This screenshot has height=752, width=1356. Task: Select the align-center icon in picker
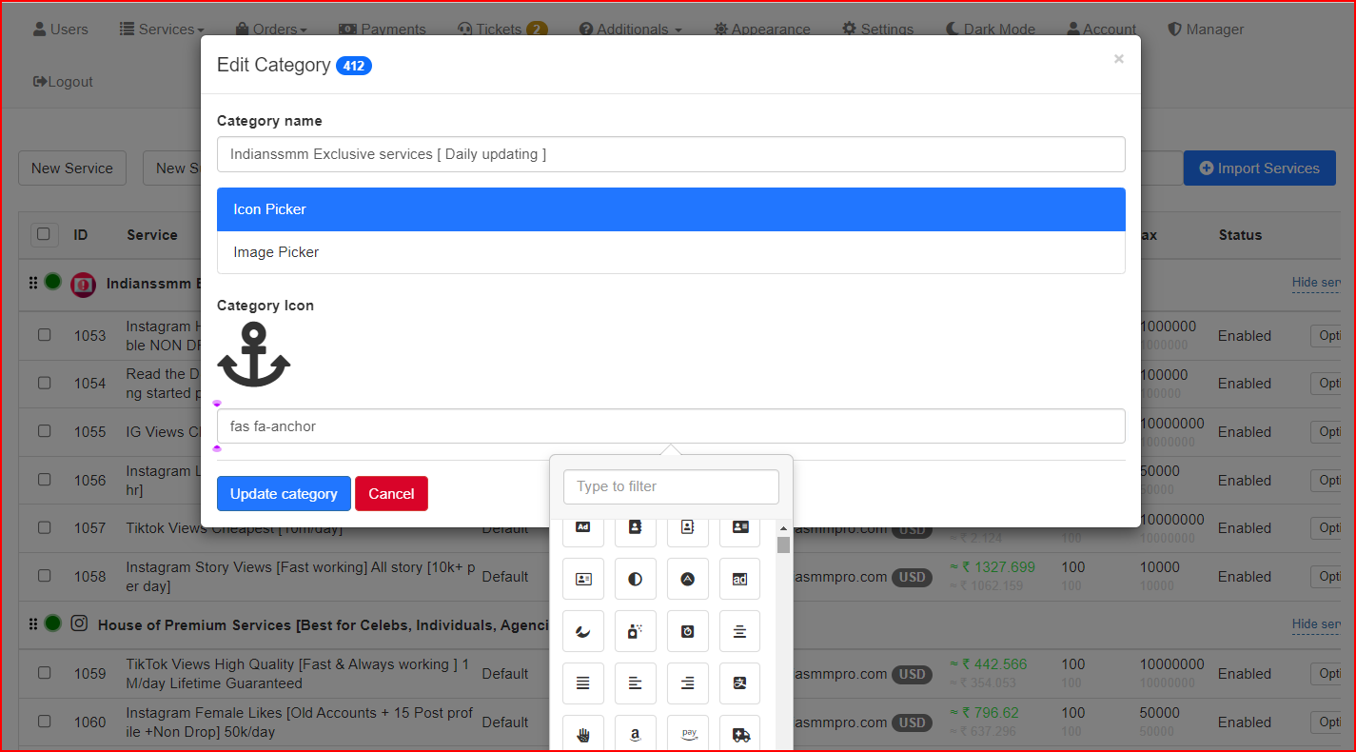click(739, 631)
